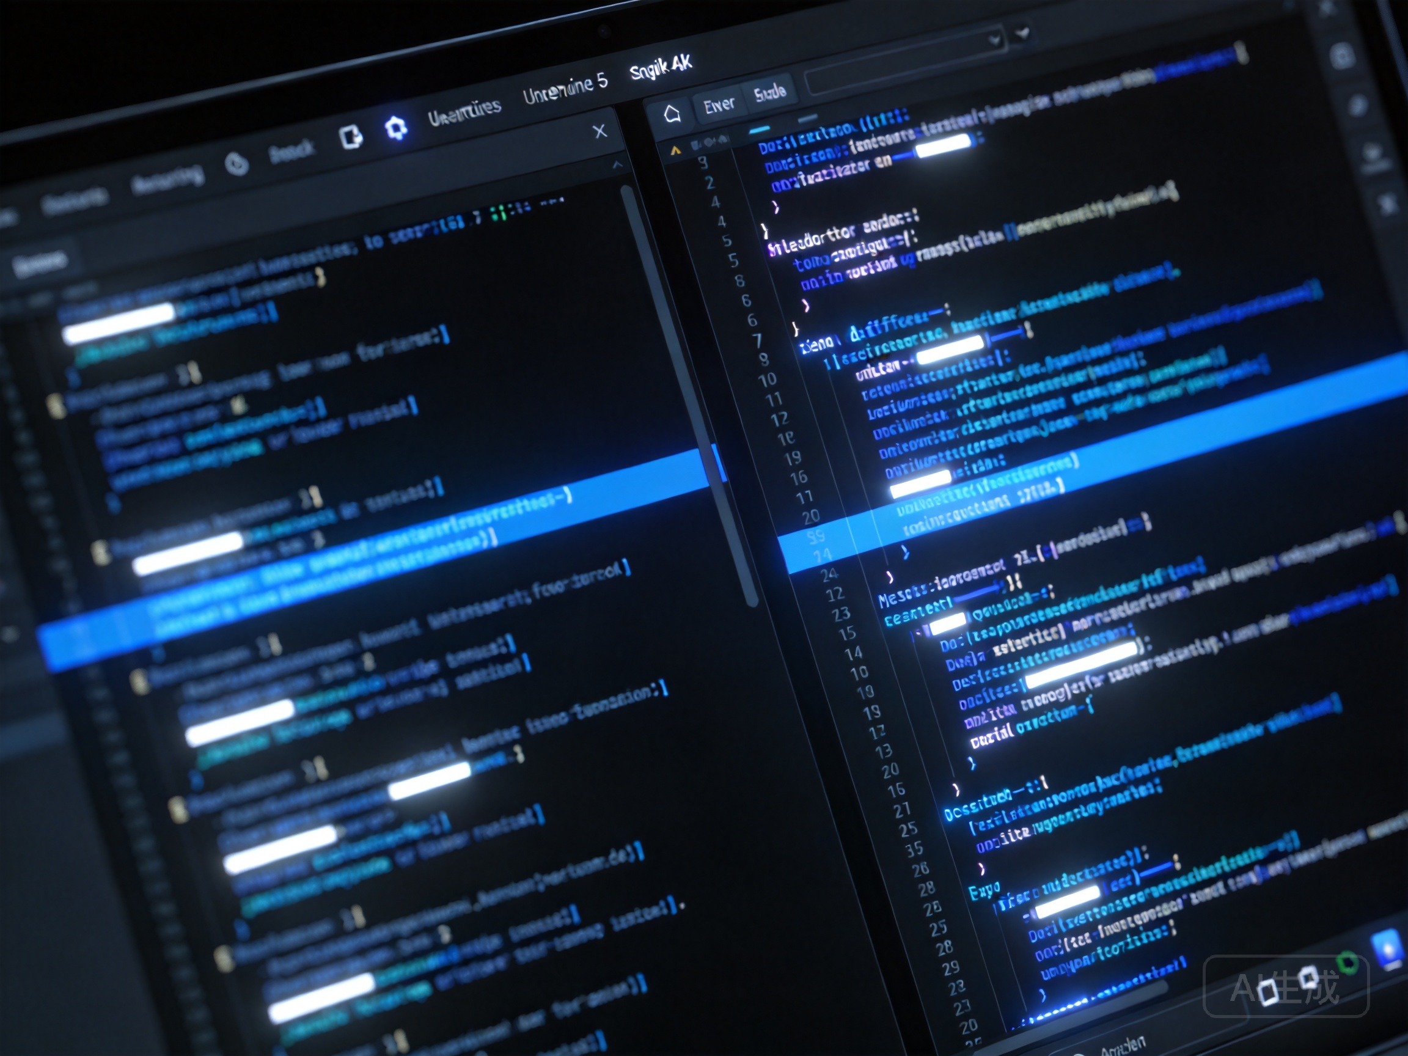
Task: Click the yellow warning triangle icon
Action: tap(676, 151)
